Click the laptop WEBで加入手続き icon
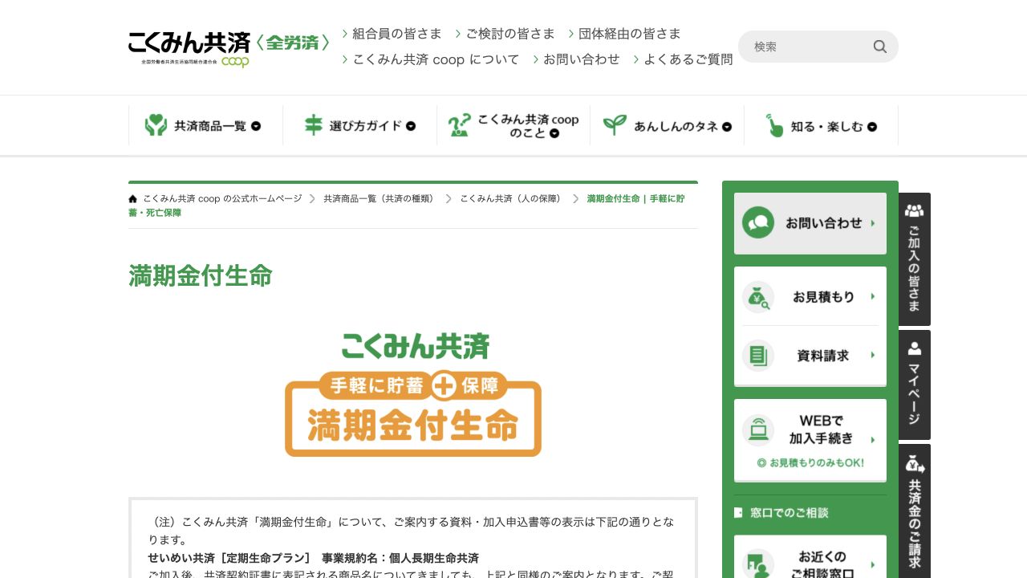This screenshot has height=578, width=1027. coord(758,430)
